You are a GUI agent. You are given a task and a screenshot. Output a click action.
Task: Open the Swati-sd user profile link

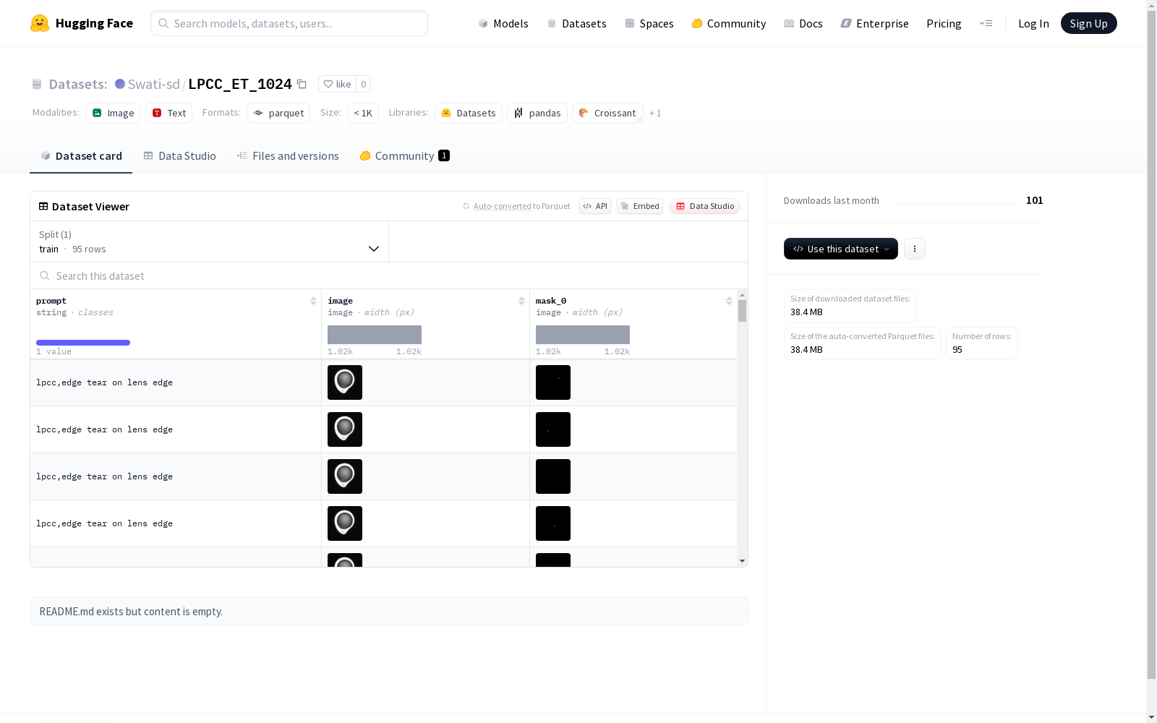[153, 84]
